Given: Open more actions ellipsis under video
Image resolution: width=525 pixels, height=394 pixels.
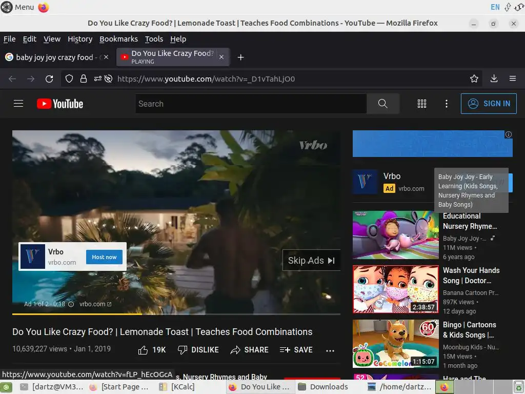Looking at the screenshot, I should (330, 350).
